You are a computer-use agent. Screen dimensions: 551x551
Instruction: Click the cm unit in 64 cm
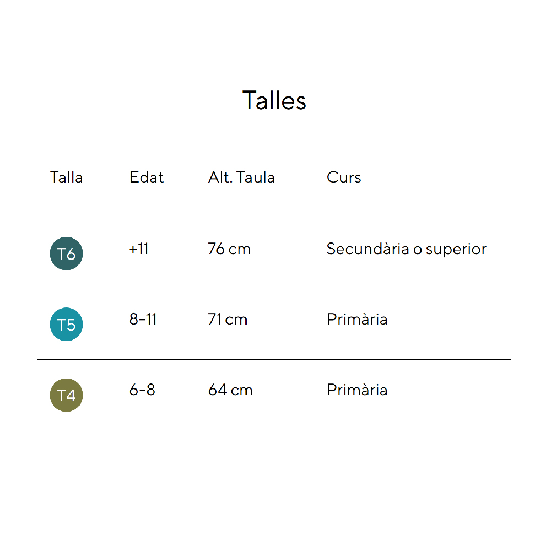(x=242, y=391)
